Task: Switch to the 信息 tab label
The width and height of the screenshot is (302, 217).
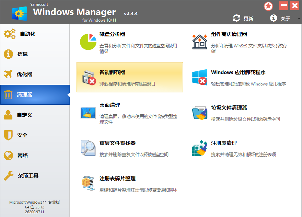Action: point(23,54)
